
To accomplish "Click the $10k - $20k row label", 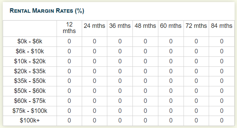I will (30, 61).
